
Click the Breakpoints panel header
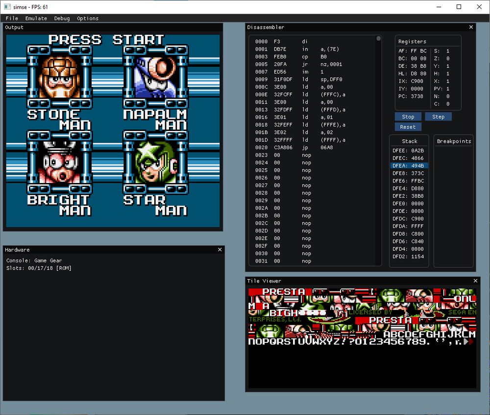[454, 141]
